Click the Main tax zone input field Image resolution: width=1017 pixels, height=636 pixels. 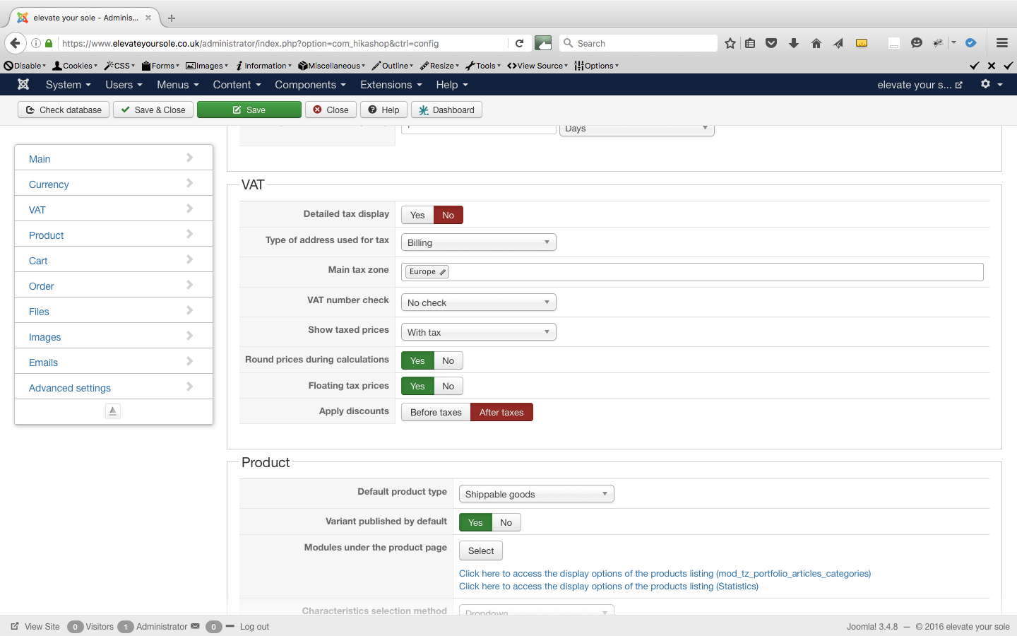(692, 272)
